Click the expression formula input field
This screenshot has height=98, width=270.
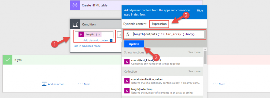click(x=165, y=34)
